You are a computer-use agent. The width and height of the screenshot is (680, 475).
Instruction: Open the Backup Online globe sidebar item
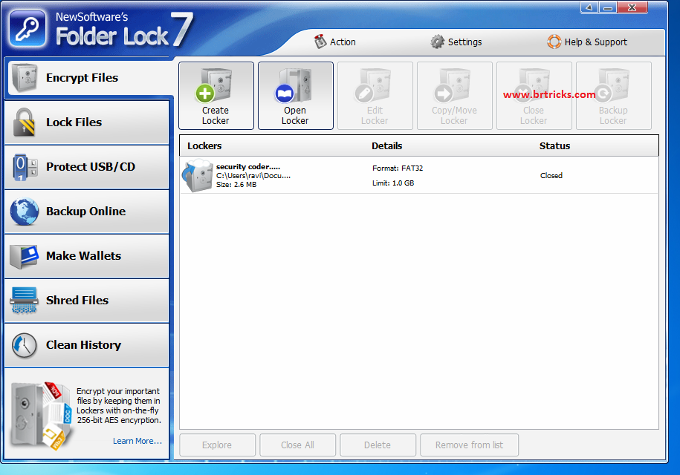(x=87, y=212)
